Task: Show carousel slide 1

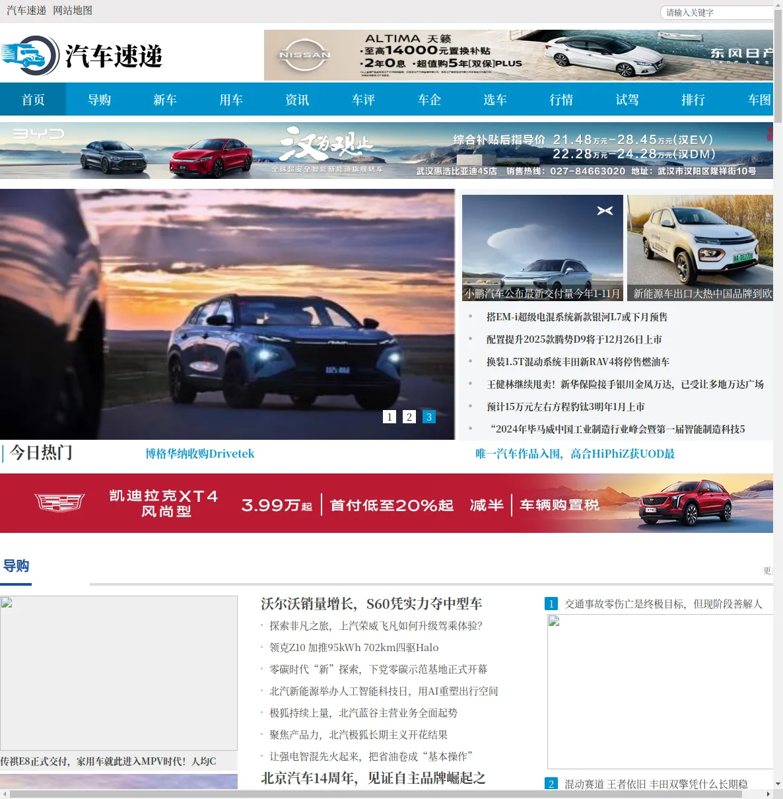Action: click(x=390, y=417)
